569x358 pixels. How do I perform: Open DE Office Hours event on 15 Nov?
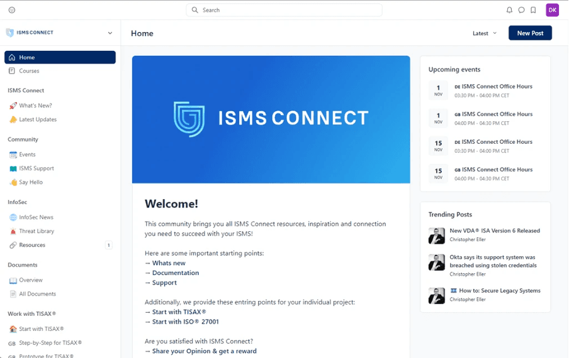tap(485, 146)
